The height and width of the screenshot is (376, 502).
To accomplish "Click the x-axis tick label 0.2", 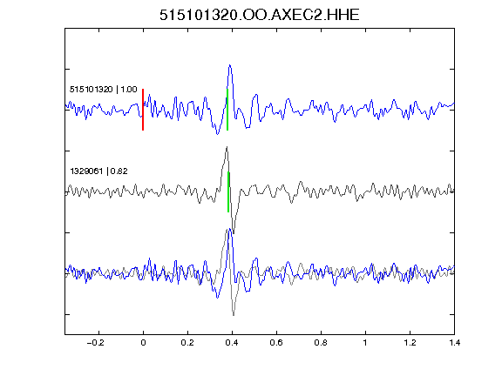I will (x=187, y=343).
